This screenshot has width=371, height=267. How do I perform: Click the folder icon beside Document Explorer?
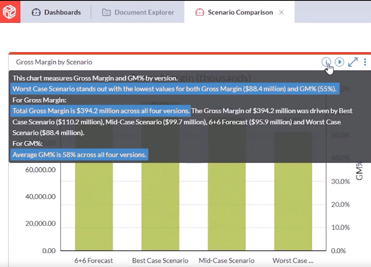point(106,12)
